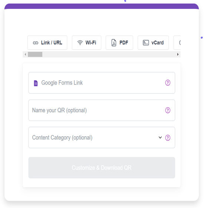Select the PDF tab
The width and height of the screenshot is (204, 208).
click(119, 43)
